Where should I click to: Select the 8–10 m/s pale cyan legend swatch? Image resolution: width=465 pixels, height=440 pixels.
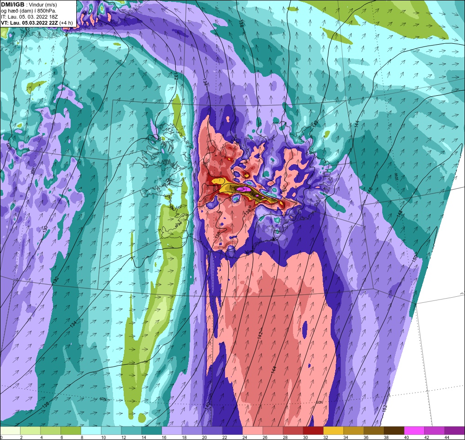coord(91,431)
